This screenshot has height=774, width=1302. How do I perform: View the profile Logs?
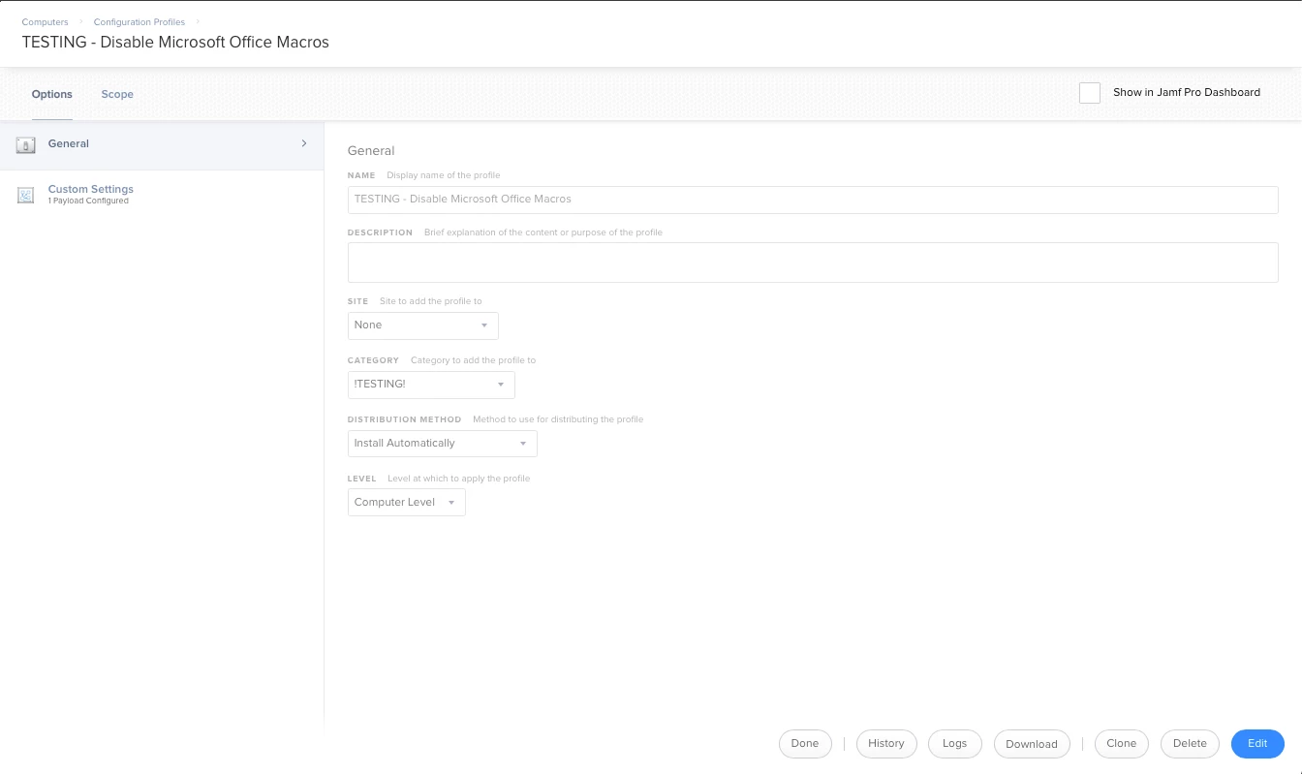(x=955, y=744)
